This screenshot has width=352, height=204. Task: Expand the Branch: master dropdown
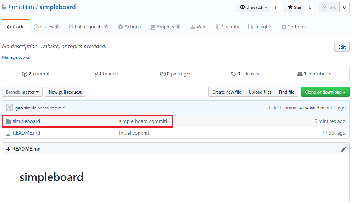point(22,92)
